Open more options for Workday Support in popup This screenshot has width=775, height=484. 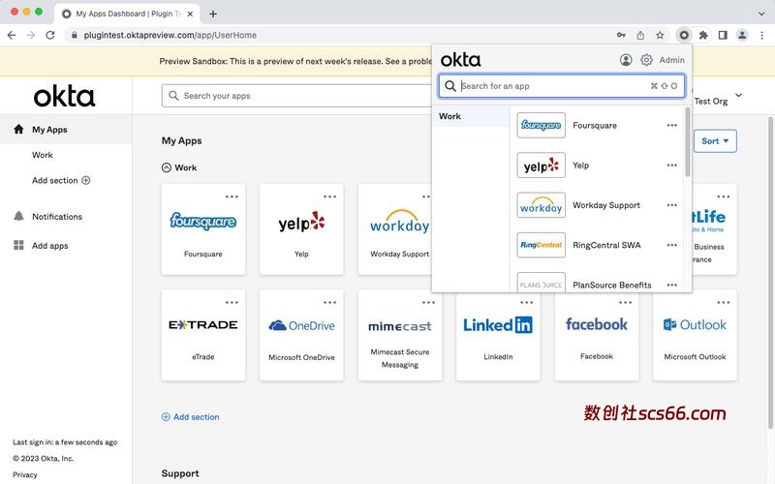pyautogui.click(x=671, y=205)
